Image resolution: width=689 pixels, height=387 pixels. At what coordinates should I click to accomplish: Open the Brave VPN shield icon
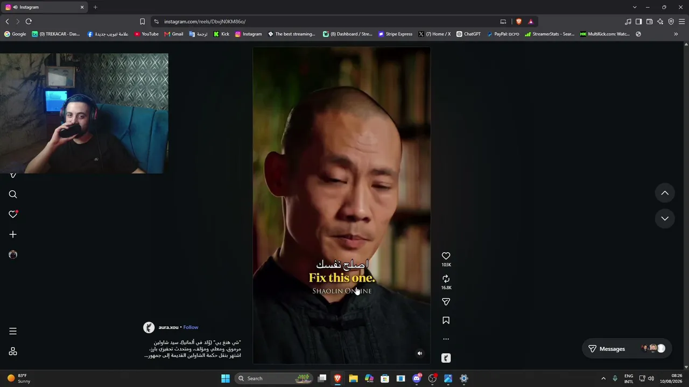click(671, 21)
